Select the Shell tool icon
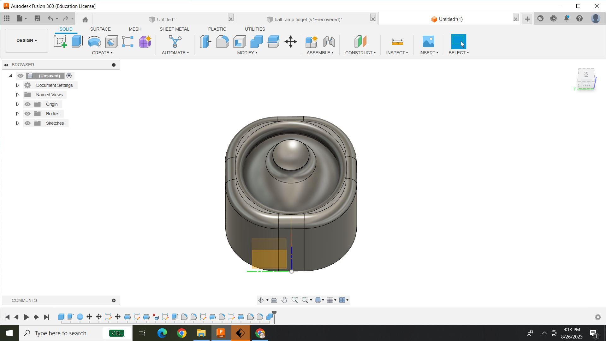Viewport: 606px width, 341px height. [240, 42]
